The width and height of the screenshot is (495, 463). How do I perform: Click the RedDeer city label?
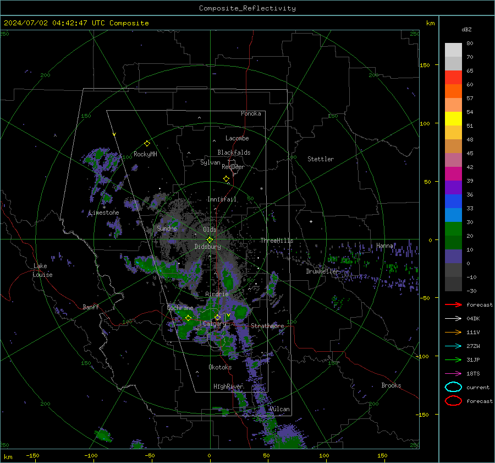233,167
